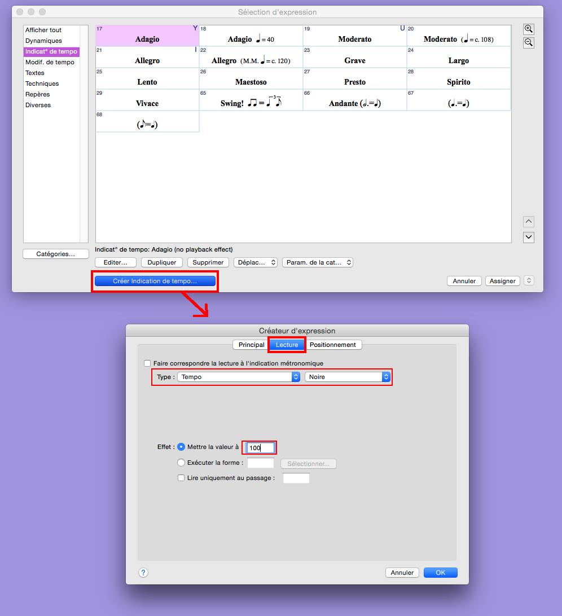
Task: Check 'Lire uniquement au passage' option
Action: click(181, 478)
